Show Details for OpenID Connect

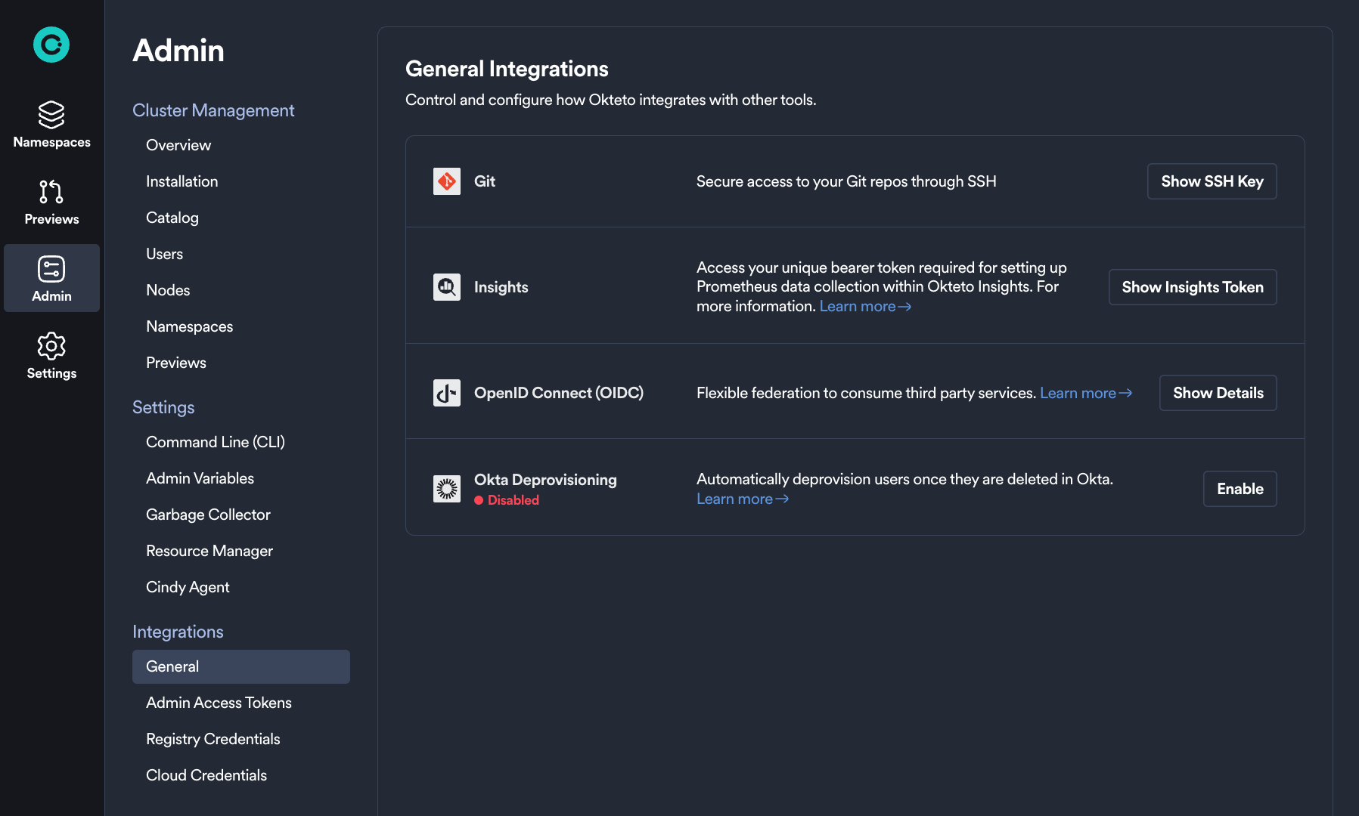(x=1218, y=393)
